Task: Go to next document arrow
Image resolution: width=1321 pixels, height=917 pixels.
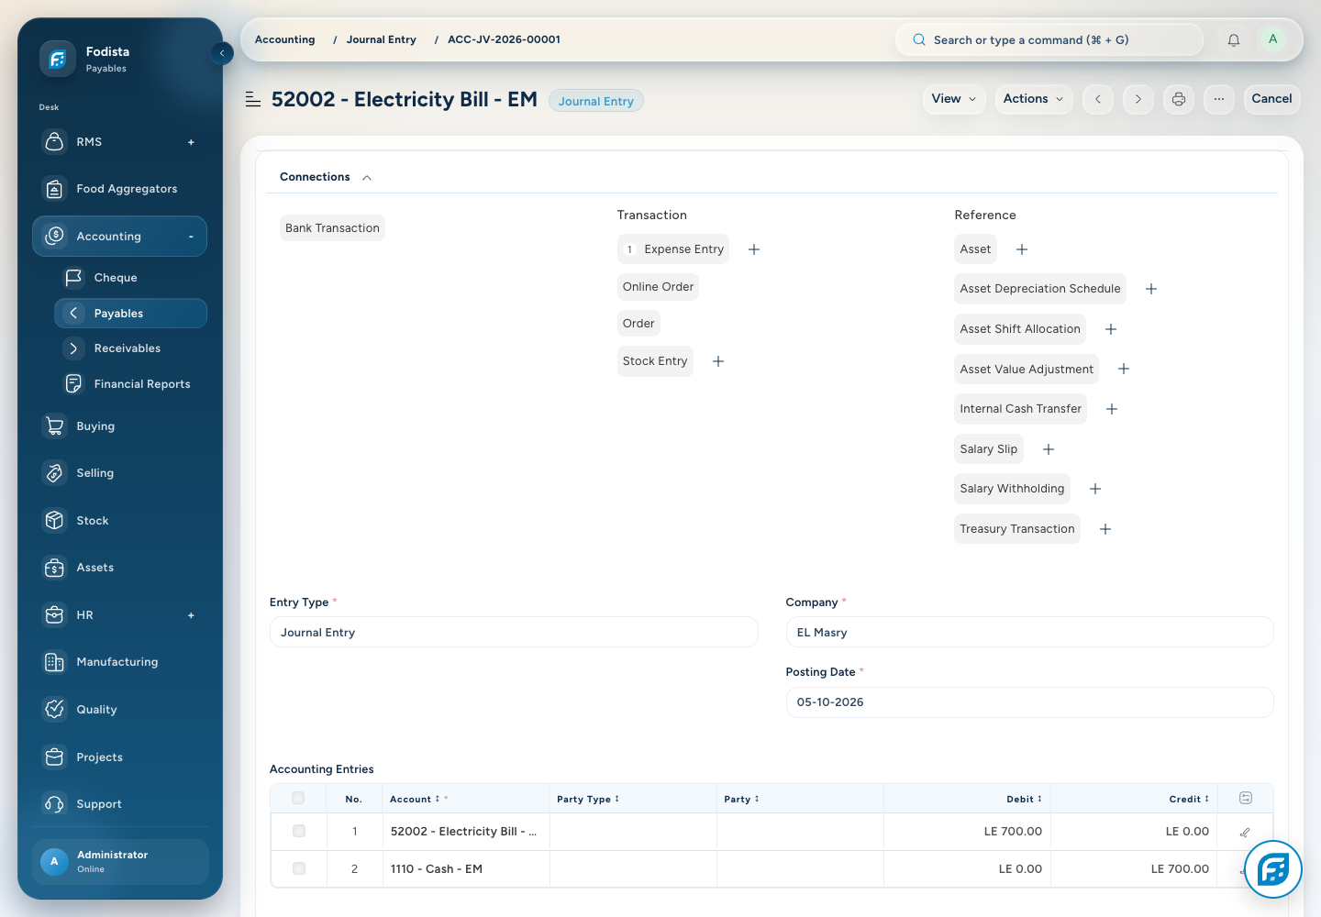Action: coord(1138,99)
